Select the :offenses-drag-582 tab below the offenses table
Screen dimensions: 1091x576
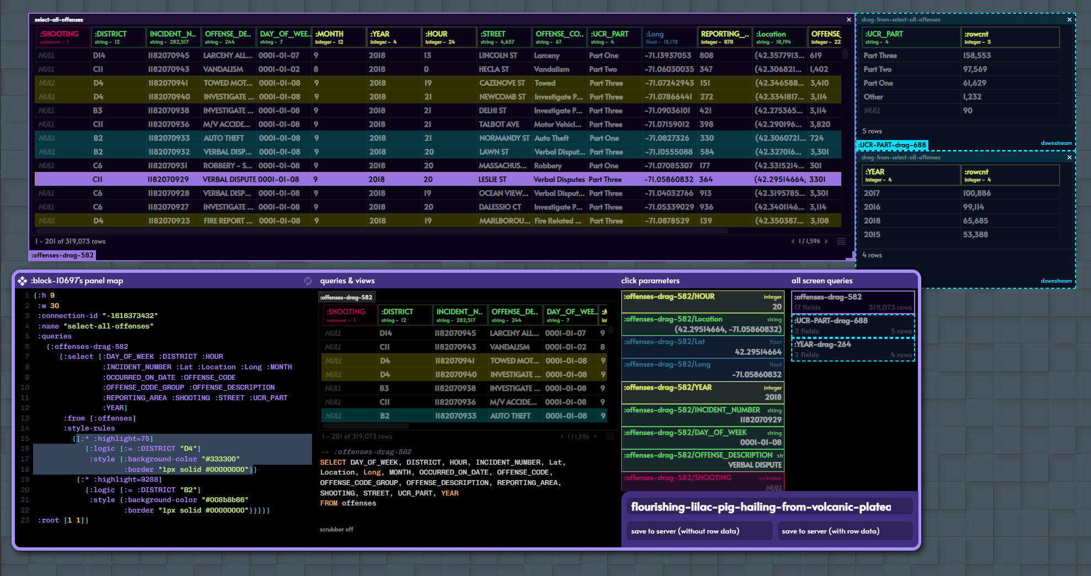click(x=346, y=297)
